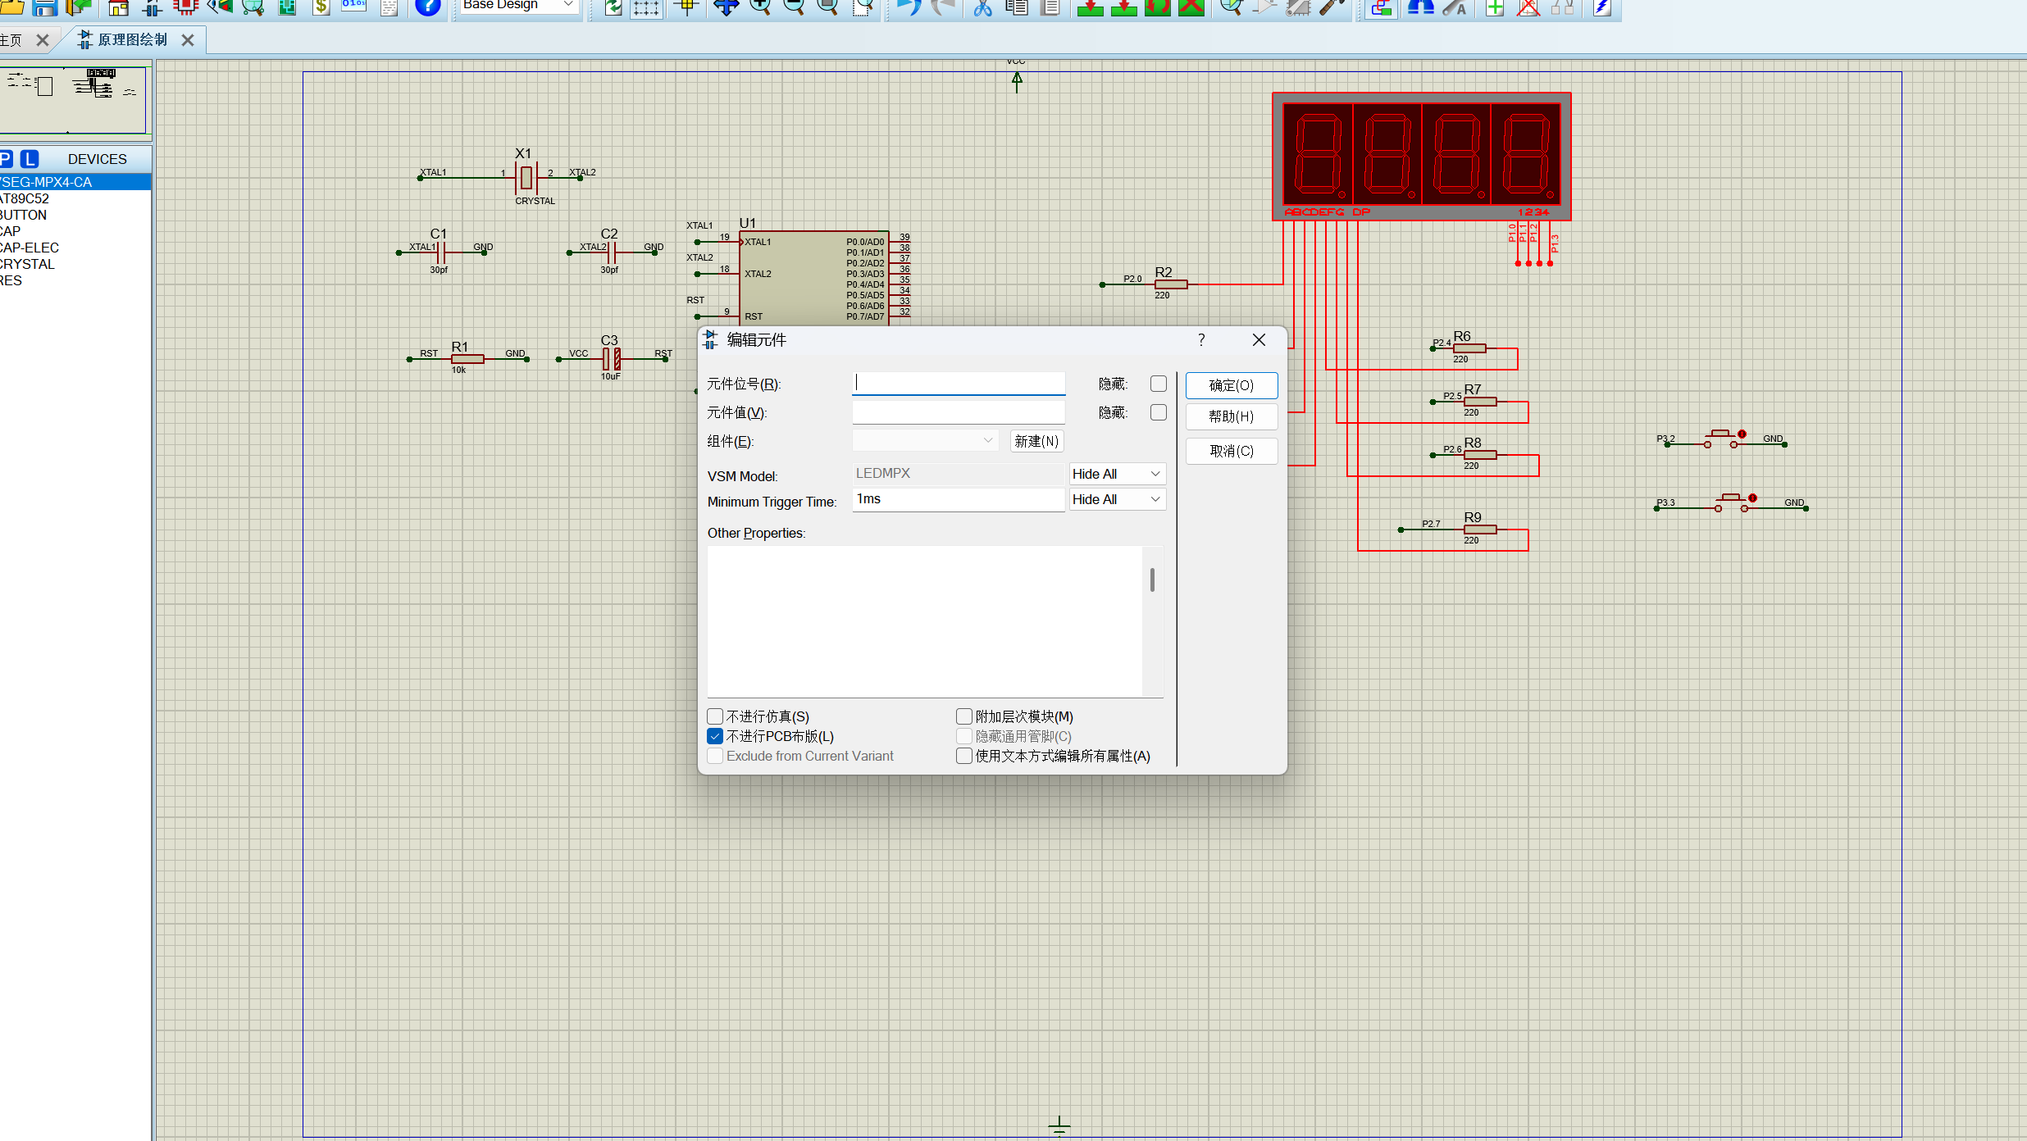
Task: Click the Undo arrow icon
Action: (x=909, y=7)
